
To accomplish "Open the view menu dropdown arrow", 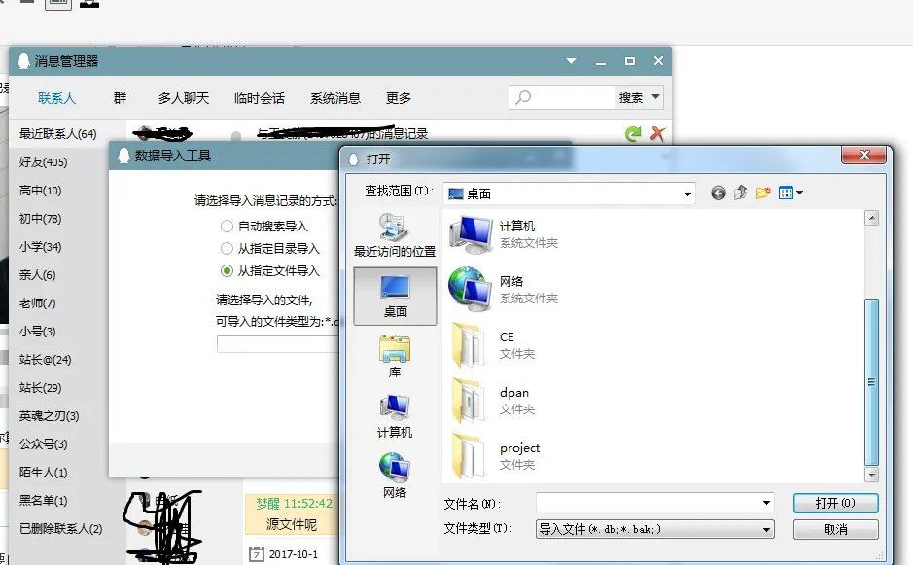I will (800, 194).
